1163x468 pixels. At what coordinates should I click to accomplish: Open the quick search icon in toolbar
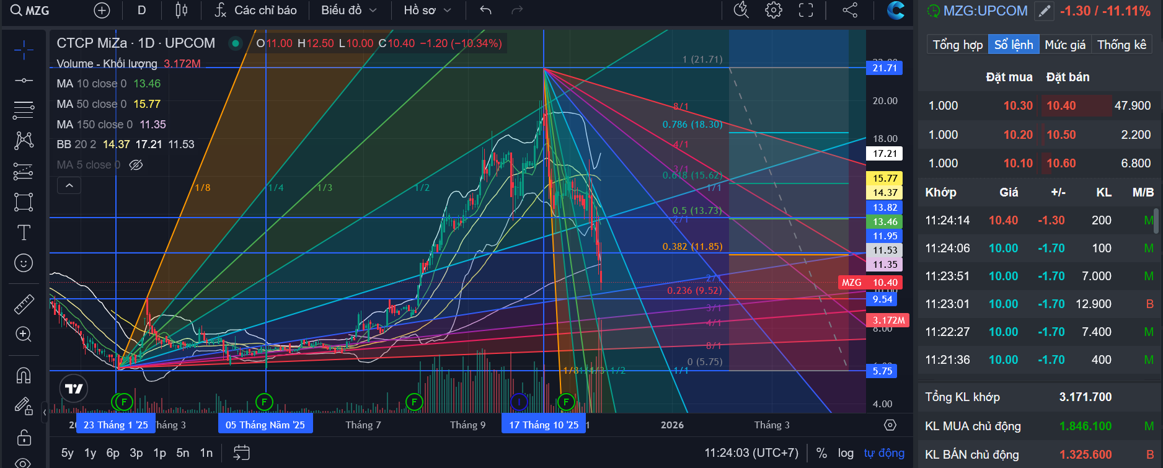tap(741, 10)
